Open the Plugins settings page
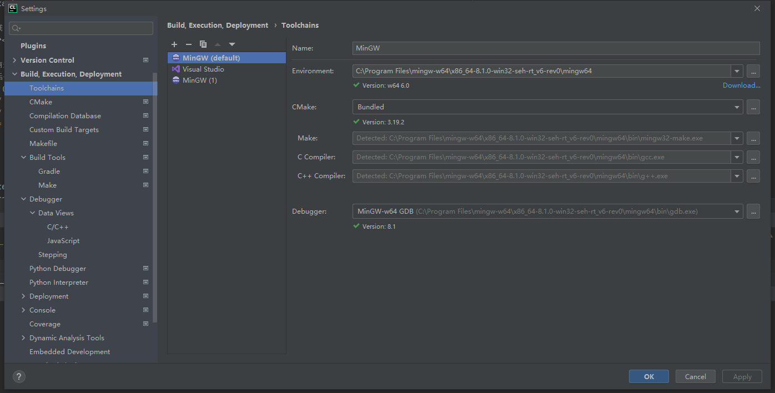The height and width of the screenshot is (393, 775). [x=33, y=46]
